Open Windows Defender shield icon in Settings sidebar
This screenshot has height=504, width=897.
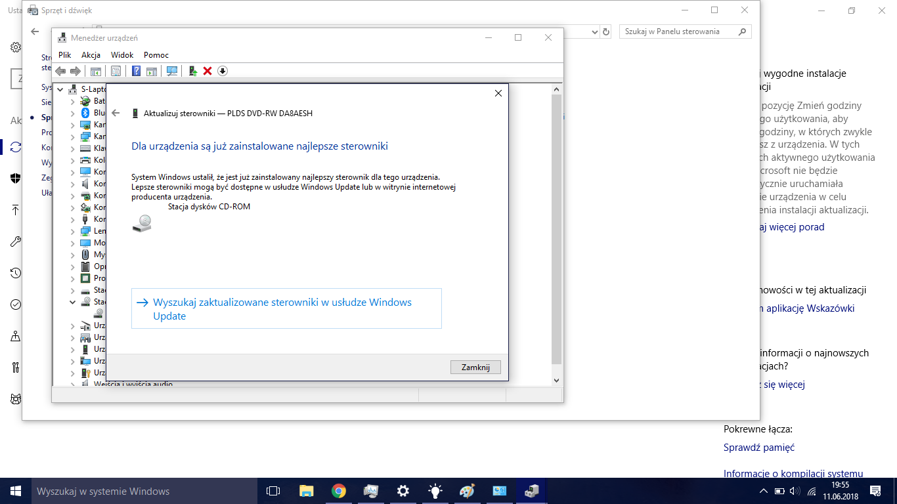coord(16,178)
